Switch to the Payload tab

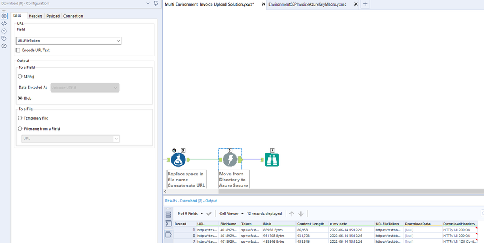[53, 16]
